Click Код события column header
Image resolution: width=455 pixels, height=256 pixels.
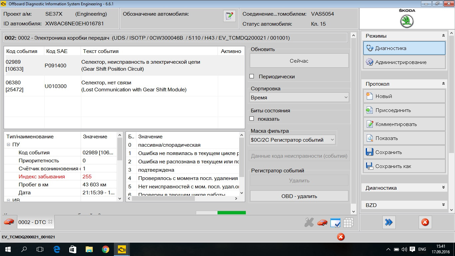[x=24, y=51]
